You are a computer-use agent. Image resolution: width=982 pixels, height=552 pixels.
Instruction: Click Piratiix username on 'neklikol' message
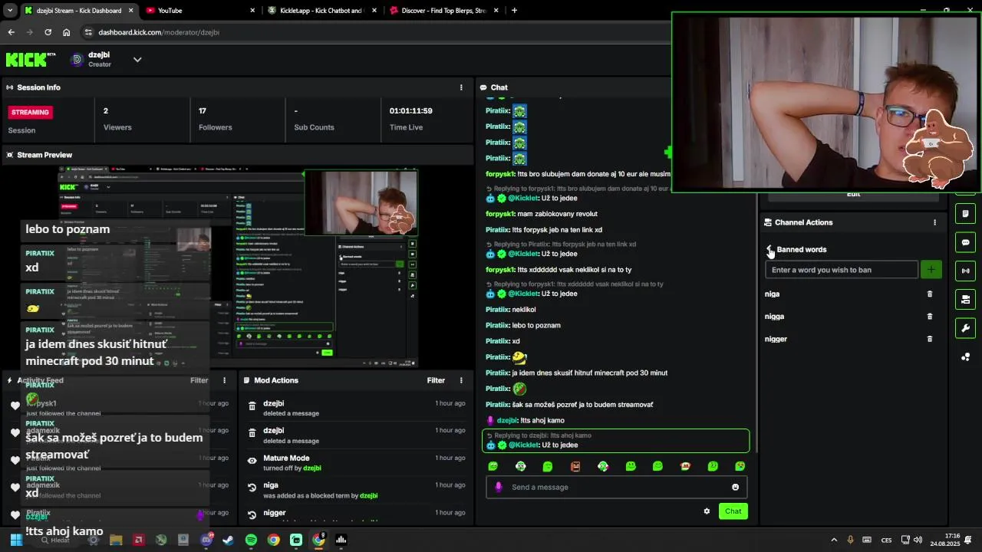[497, 310]
